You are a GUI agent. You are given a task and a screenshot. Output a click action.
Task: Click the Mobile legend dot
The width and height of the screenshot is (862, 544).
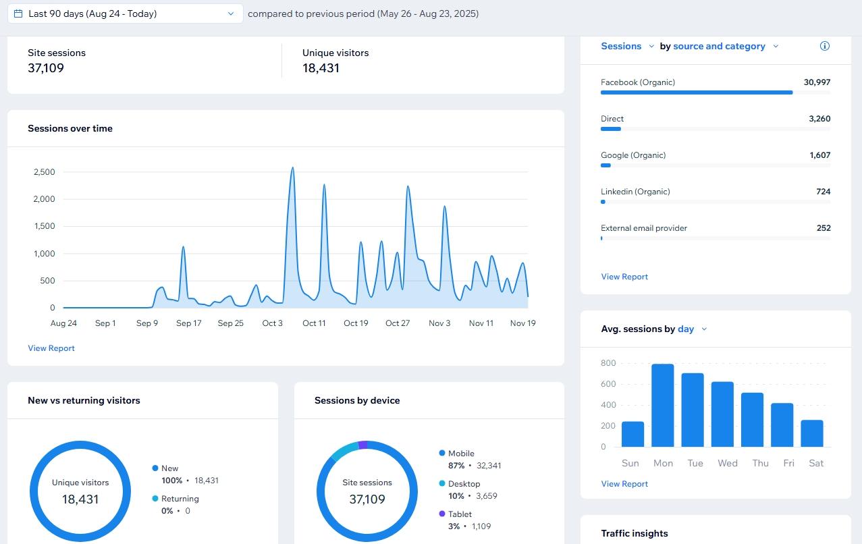(x=442, y=454)
